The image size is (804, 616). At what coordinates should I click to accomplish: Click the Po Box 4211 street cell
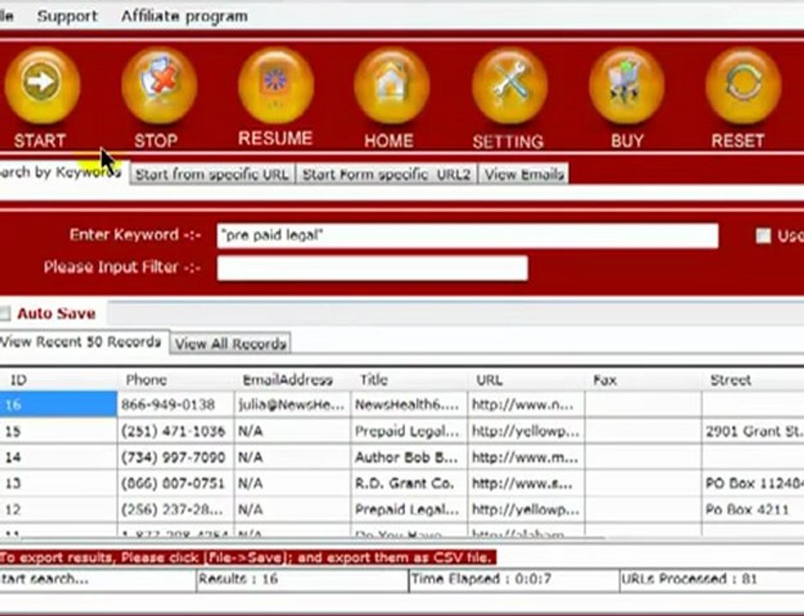(753, 509)
